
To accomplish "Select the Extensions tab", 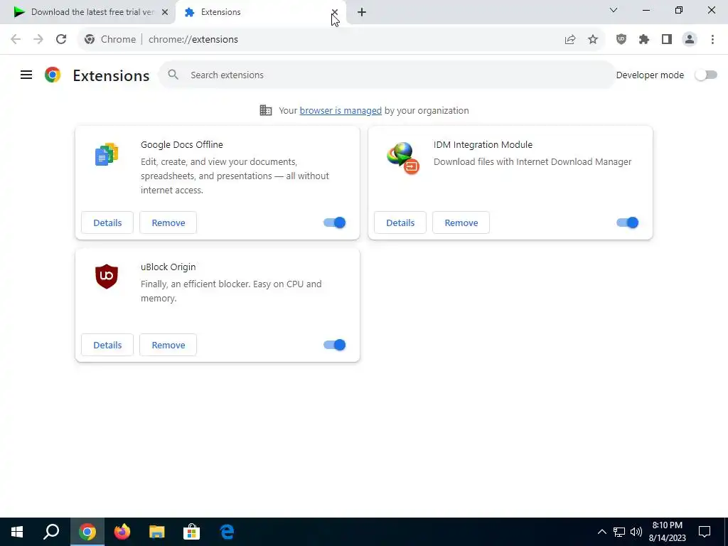I will [x=259, y=12].
